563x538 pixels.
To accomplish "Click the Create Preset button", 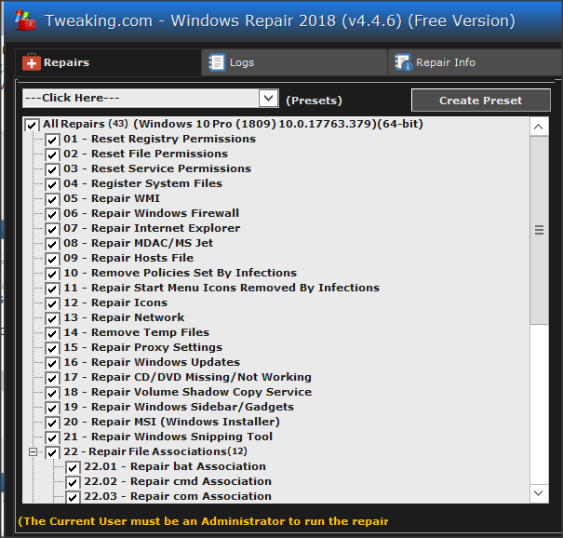I will coord(481,101).
